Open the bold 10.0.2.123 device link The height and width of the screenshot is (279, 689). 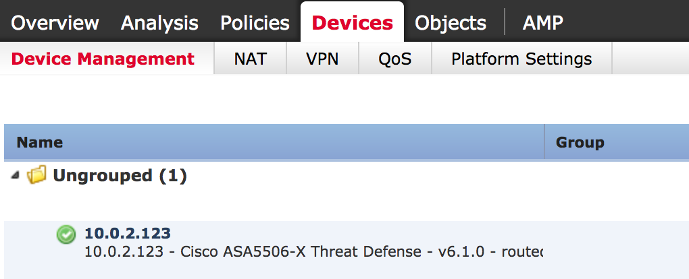click(128, 233)
